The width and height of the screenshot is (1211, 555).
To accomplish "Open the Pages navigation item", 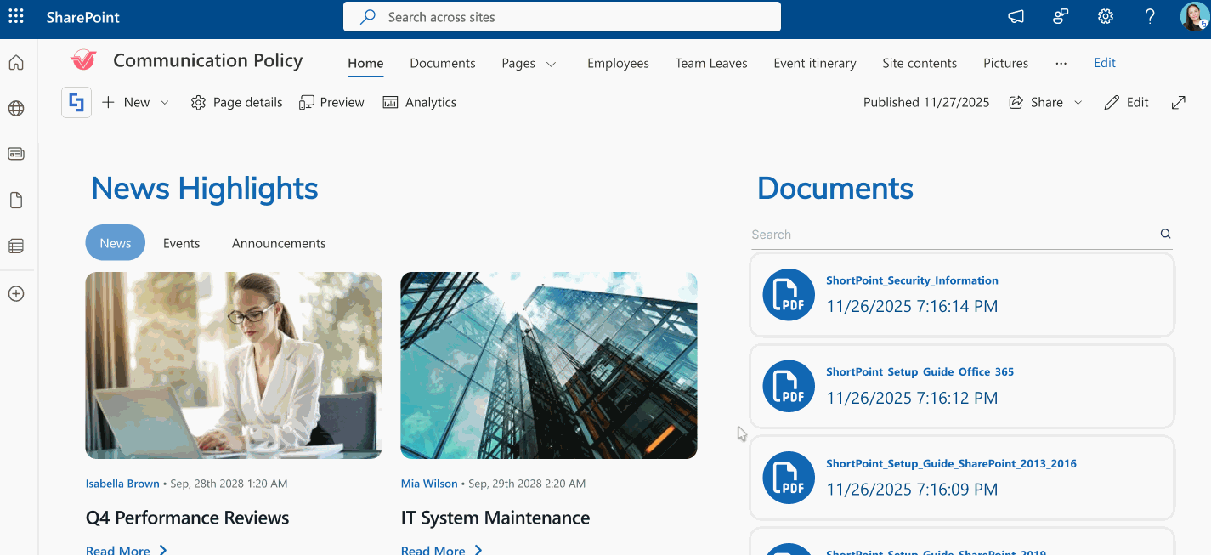I will (518, 63).
